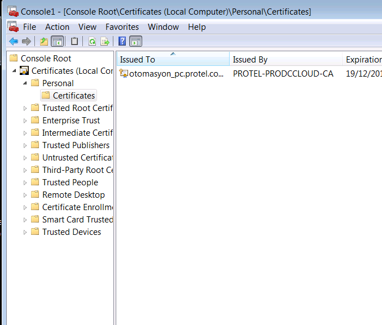382x325 pixels.
Task: Expand the Enterprise Trust node
Action: 25,121
